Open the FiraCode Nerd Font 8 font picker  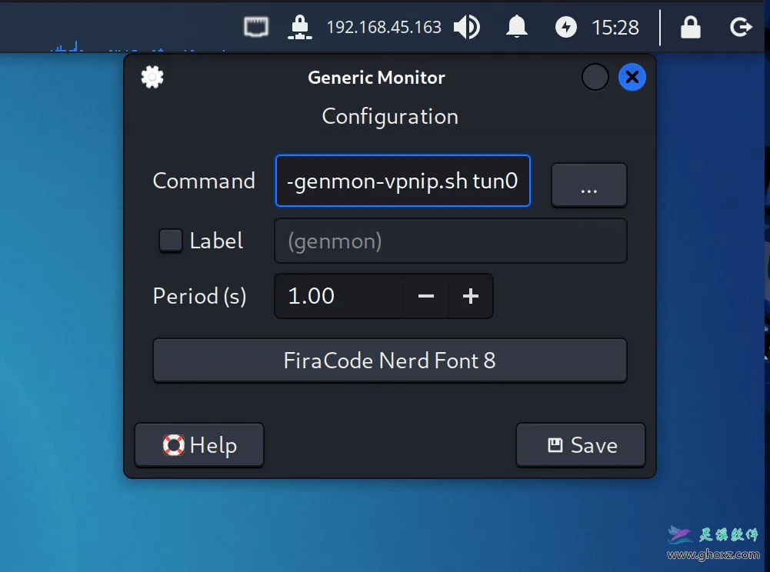pos(390,360)
